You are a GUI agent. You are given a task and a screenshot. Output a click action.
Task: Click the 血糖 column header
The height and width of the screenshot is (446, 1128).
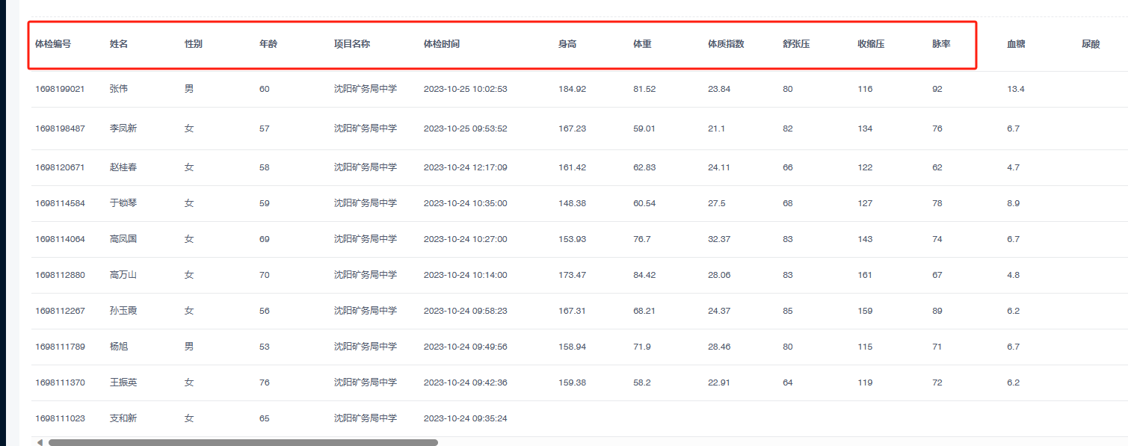[1016, 44]
